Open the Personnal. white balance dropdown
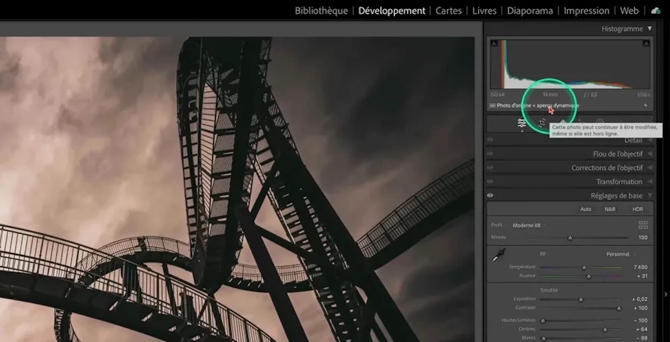The image size is (670, 342). pos(619,254)
